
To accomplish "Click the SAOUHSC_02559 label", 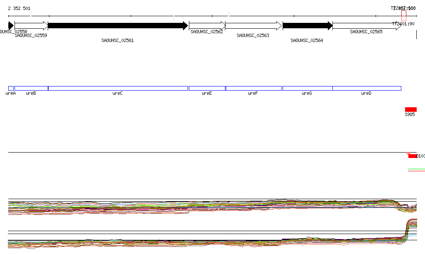I will pyautogui.click(x=31, y=35).
